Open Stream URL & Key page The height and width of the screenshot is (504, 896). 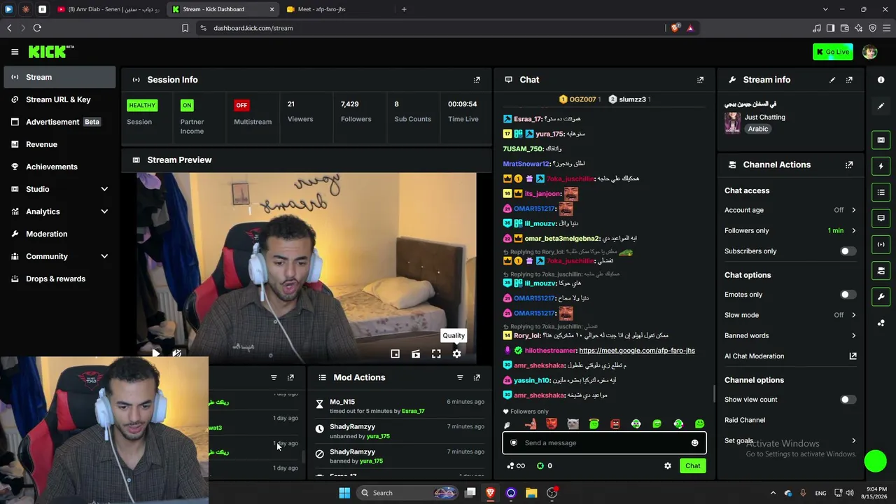[59, 99]
